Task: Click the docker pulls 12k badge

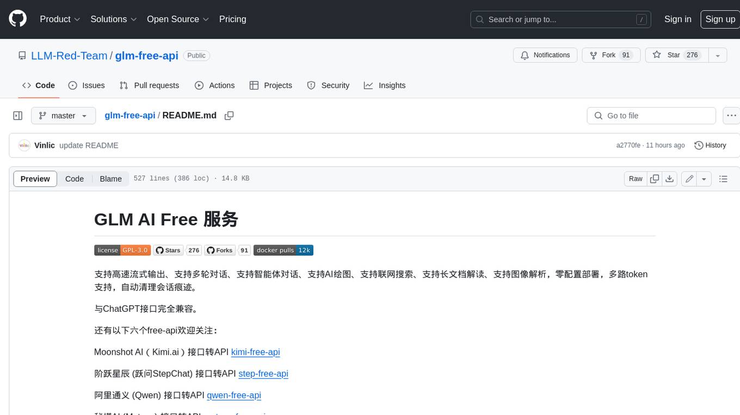Action: pyautogui.click(x=283, y=250)
